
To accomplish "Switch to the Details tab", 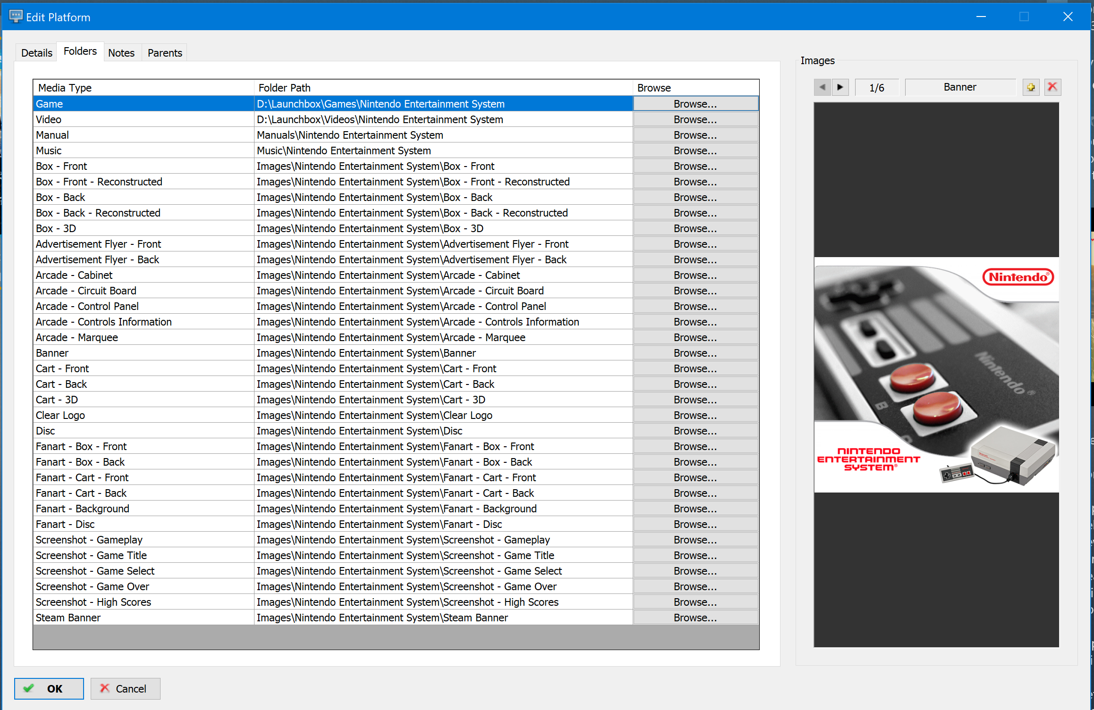I will tap(36, 53).
